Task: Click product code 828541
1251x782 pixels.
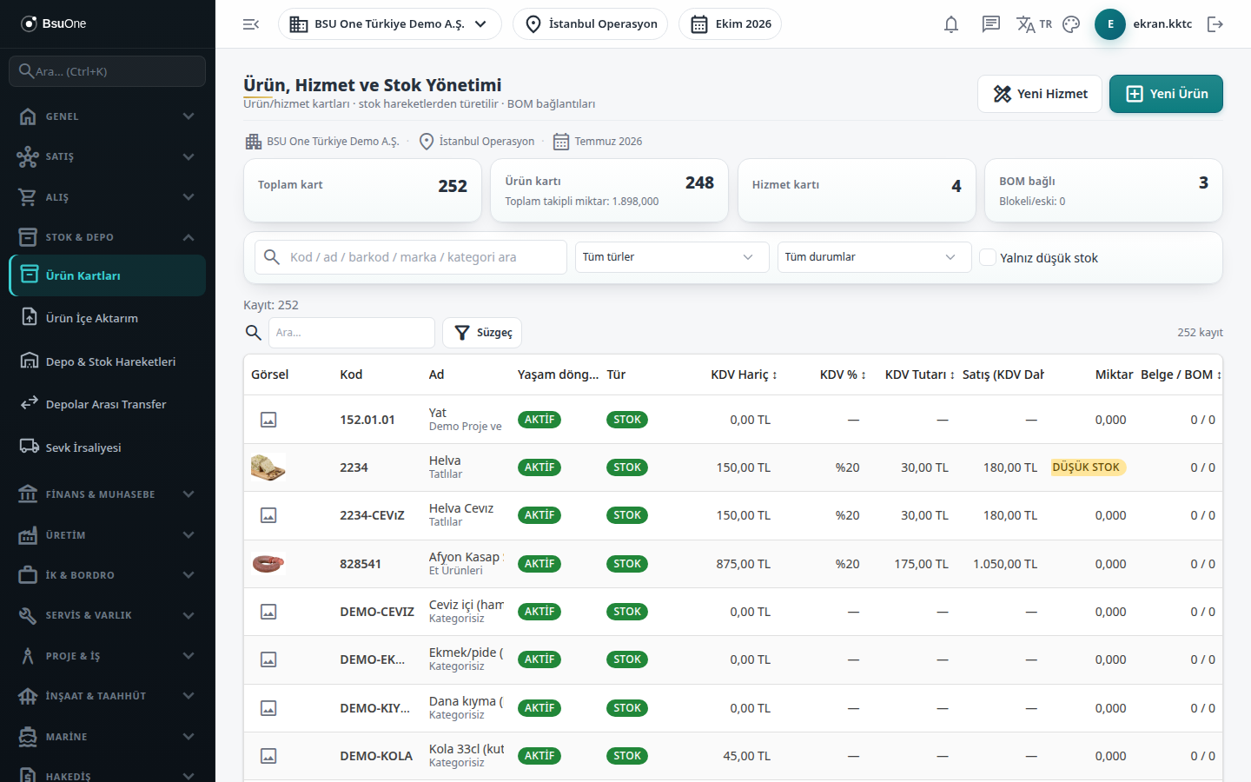Action: point(361,564)
